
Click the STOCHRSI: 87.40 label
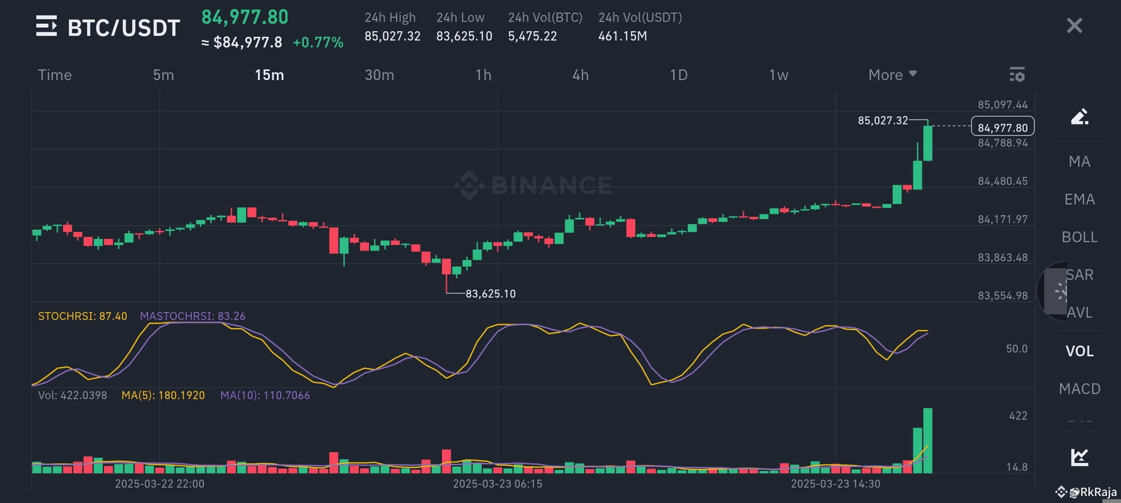click(x=82, y=316)
